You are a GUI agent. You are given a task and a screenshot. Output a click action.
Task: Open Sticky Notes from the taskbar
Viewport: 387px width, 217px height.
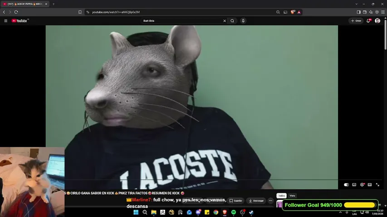tap(207, 212)
